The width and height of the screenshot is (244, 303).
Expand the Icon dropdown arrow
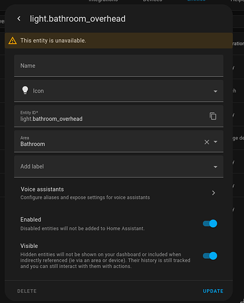tap(216, 92)
